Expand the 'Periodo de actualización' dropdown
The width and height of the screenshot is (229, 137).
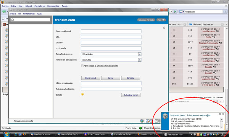[140, 60]
